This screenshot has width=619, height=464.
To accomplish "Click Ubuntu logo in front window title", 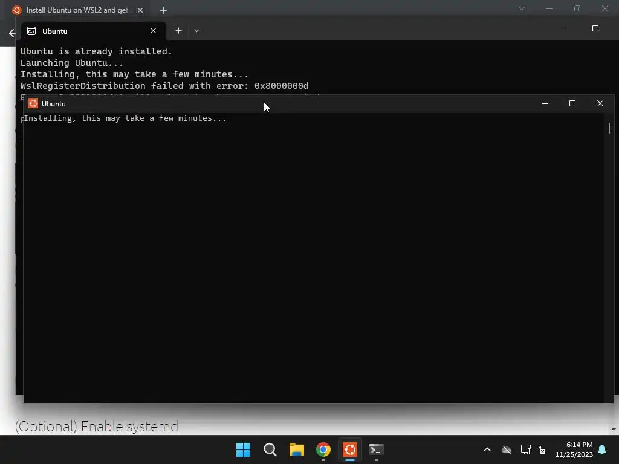I will pyautogui.click(x=33, y=103).
